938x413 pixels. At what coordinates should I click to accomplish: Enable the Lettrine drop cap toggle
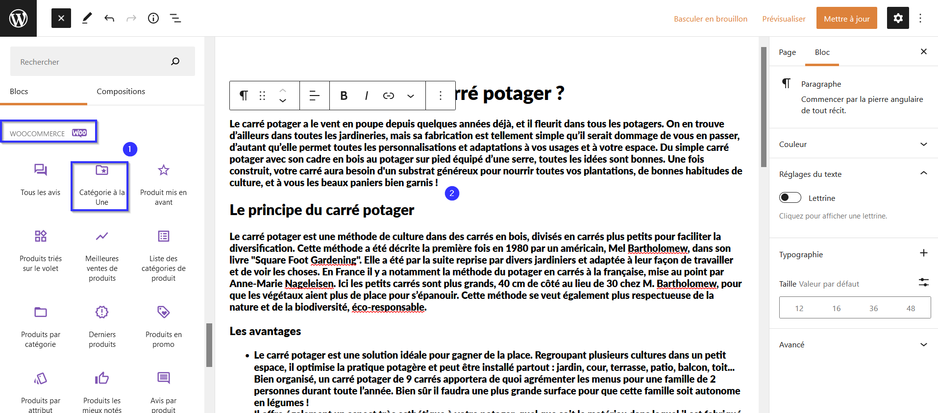(790, 197)
